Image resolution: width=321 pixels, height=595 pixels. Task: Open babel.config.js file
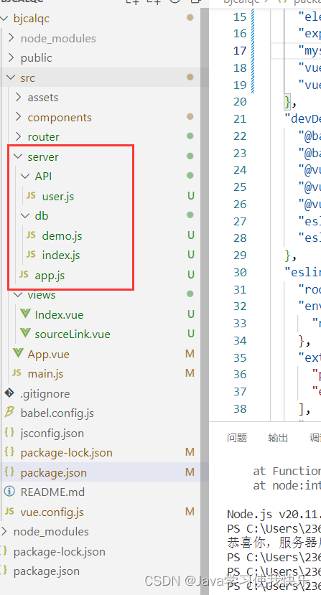[57, 413]
